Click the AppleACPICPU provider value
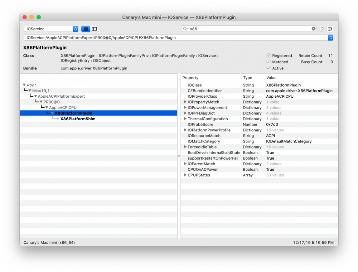 coord(280,96)
